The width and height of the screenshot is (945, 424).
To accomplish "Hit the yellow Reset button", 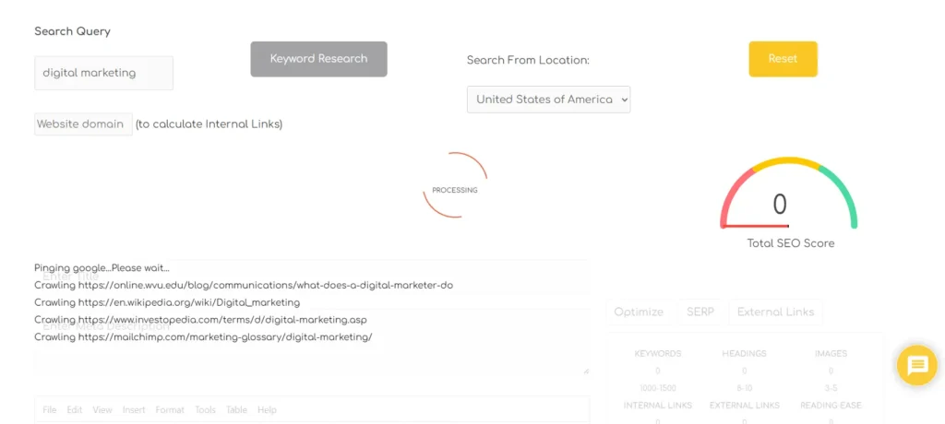I will point(783,59).
